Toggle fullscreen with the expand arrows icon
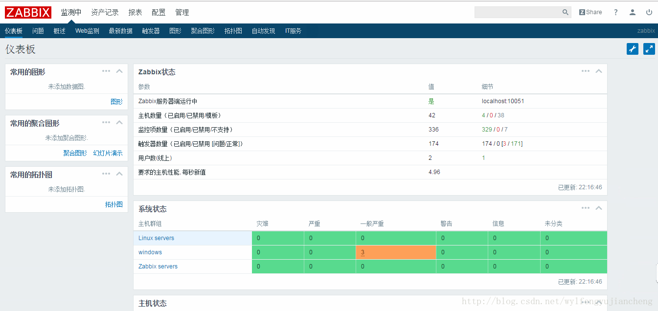Screen dimensions: 658x311 [x=649, y=49]
